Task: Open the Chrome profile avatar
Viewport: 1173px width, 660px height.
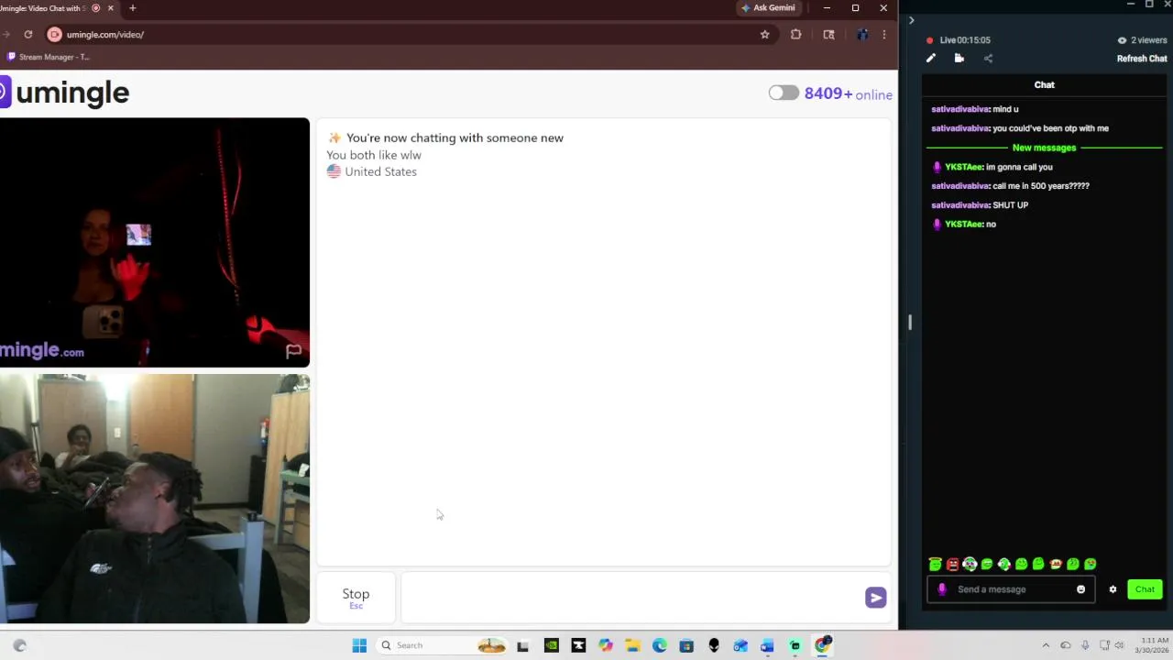Action: 862,35
